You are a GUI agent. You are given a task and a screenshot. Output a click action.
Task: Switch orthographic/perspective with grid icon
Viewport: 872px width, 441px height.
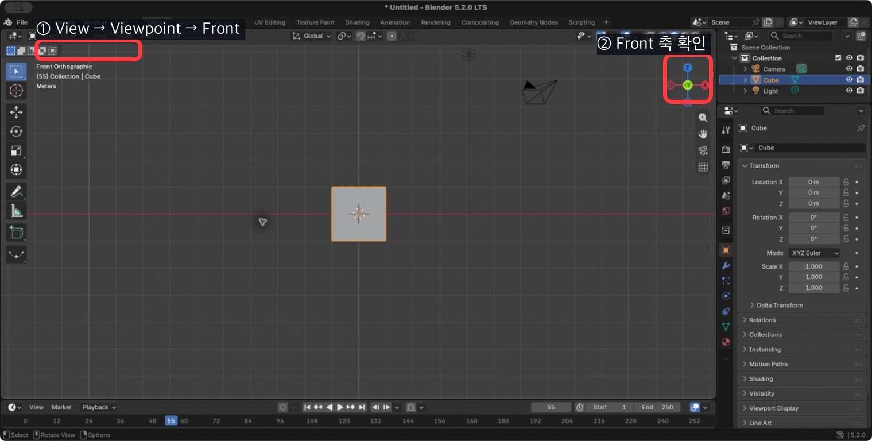tap(703, 167)
